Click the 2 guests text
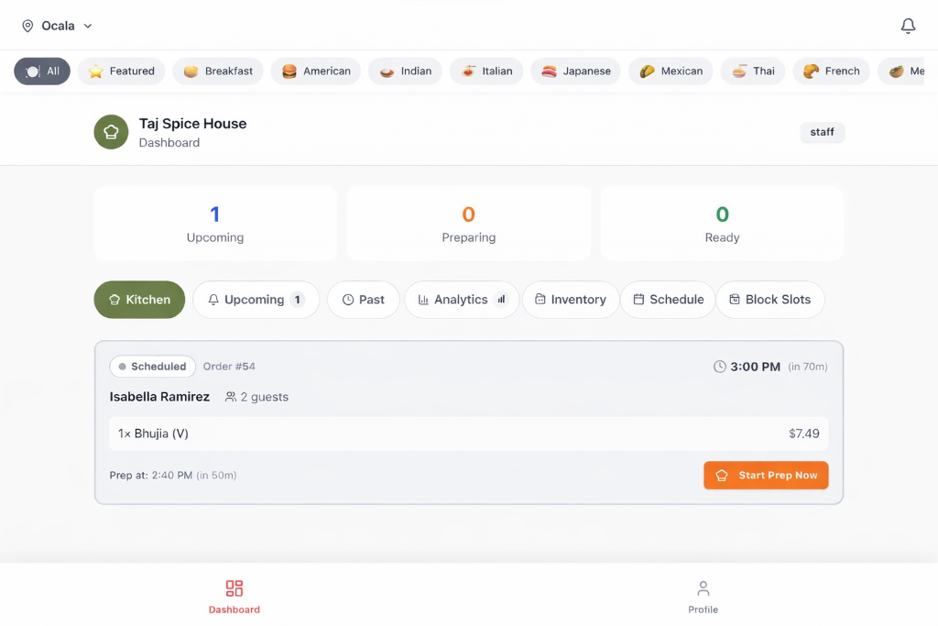This screenshot has height=626, width=938. coord(265,397)
